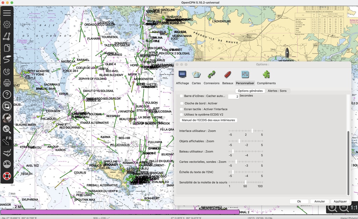
Task: Click the FIREBALL ALTERNATIVE AIS label
Action: (x=102, y=185)
